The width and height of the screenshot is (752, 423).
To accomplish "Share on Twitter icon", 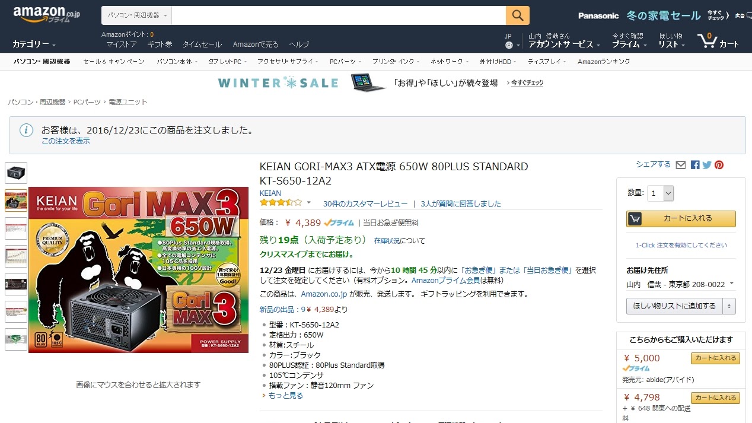I will point(707,165).
